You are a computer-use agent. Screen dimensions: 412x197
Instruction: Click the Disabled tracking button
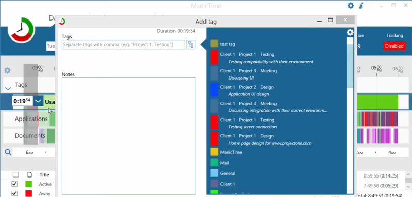coord(394,46)
